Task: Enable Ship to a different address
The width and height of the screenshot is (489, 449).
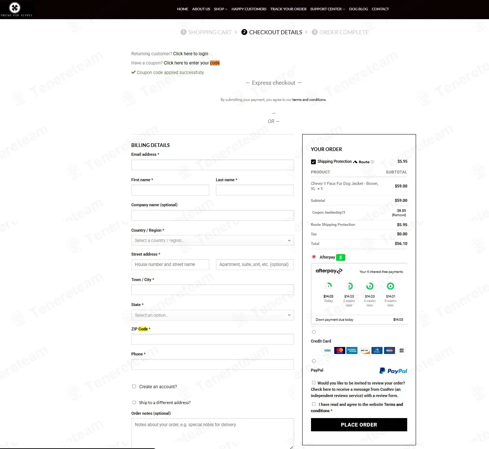Action: (x=134, y=403)
